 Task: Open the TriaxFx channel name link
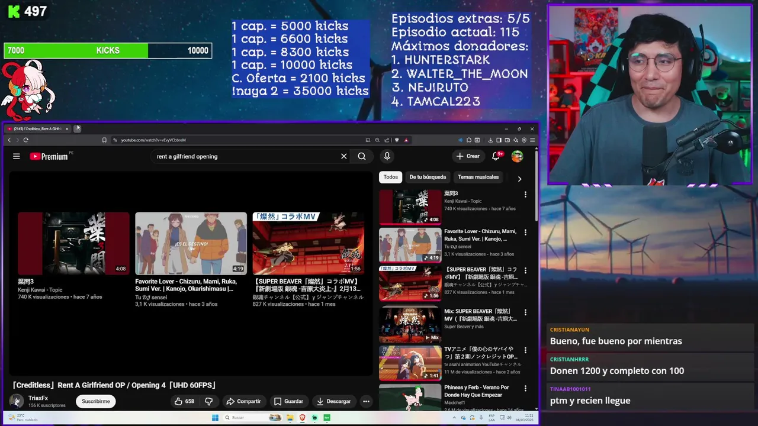(38, 398)
